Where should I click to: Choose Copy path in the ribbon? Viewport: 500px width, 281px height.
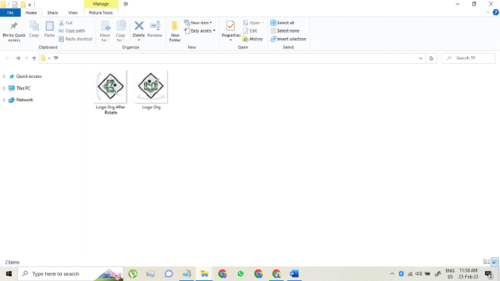point(72,31)
